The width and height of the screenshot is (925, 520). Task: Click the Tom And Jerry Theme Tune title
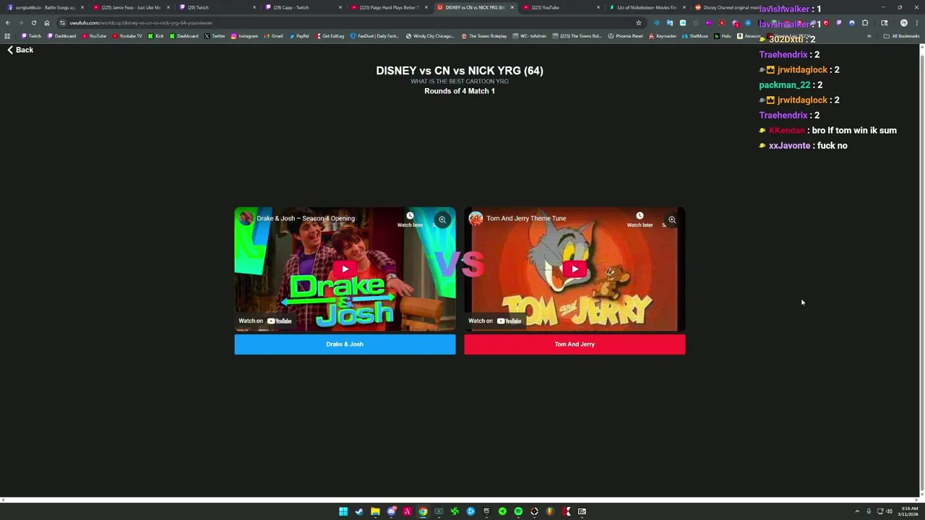(526, 218)
